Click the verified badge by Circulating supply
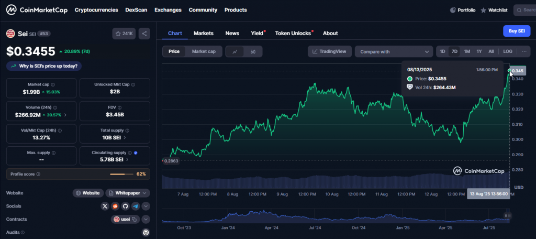This screenshot has width=536, height=239. pyautogui.click(x=136, y=153)
